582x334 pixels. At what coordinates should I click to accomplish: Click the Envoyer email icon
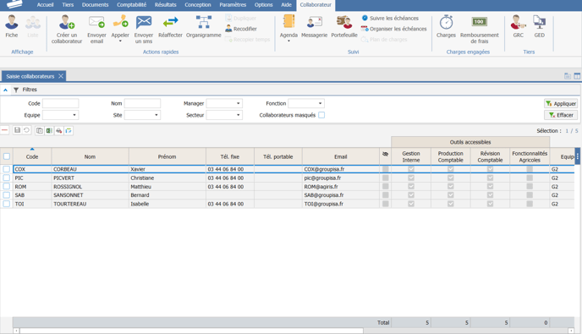coord(96,22)
